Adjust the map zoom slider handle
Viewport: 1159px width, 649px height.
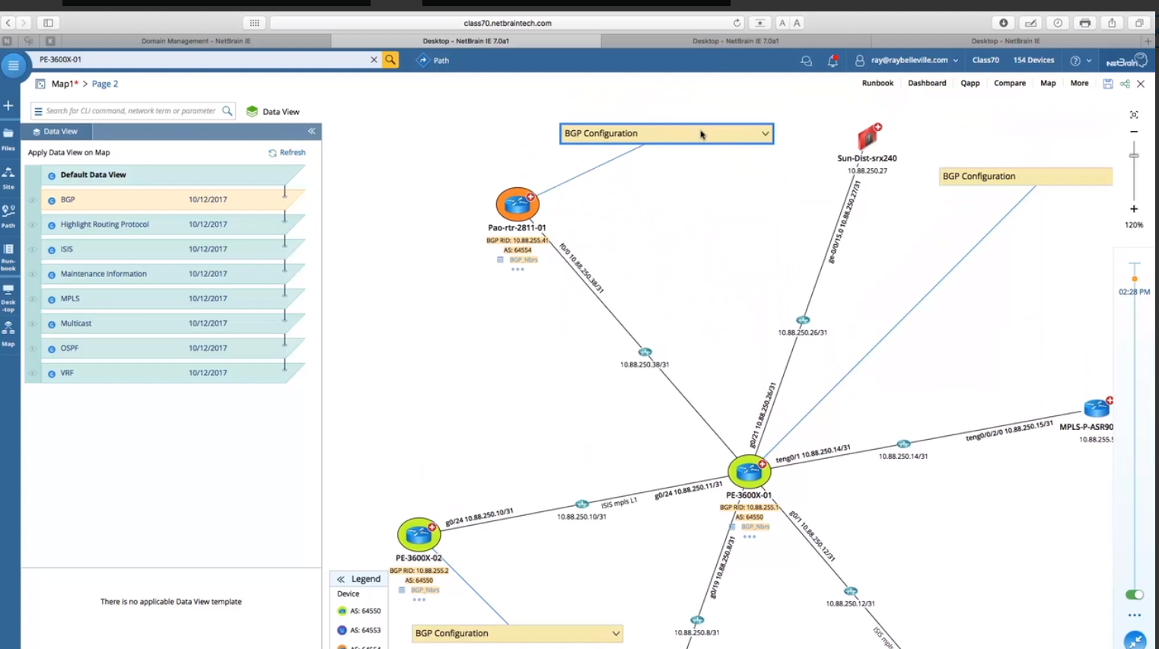(1134, 155)
